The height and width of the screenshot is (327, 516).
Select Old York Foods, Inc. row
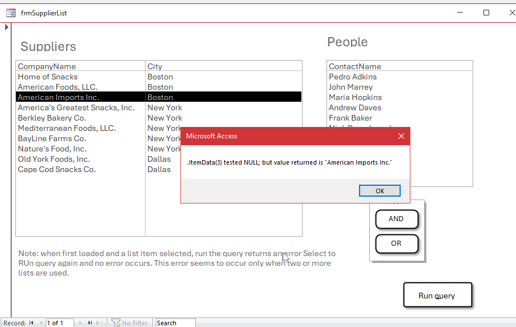pyautogui.click(x=54, y=159)
